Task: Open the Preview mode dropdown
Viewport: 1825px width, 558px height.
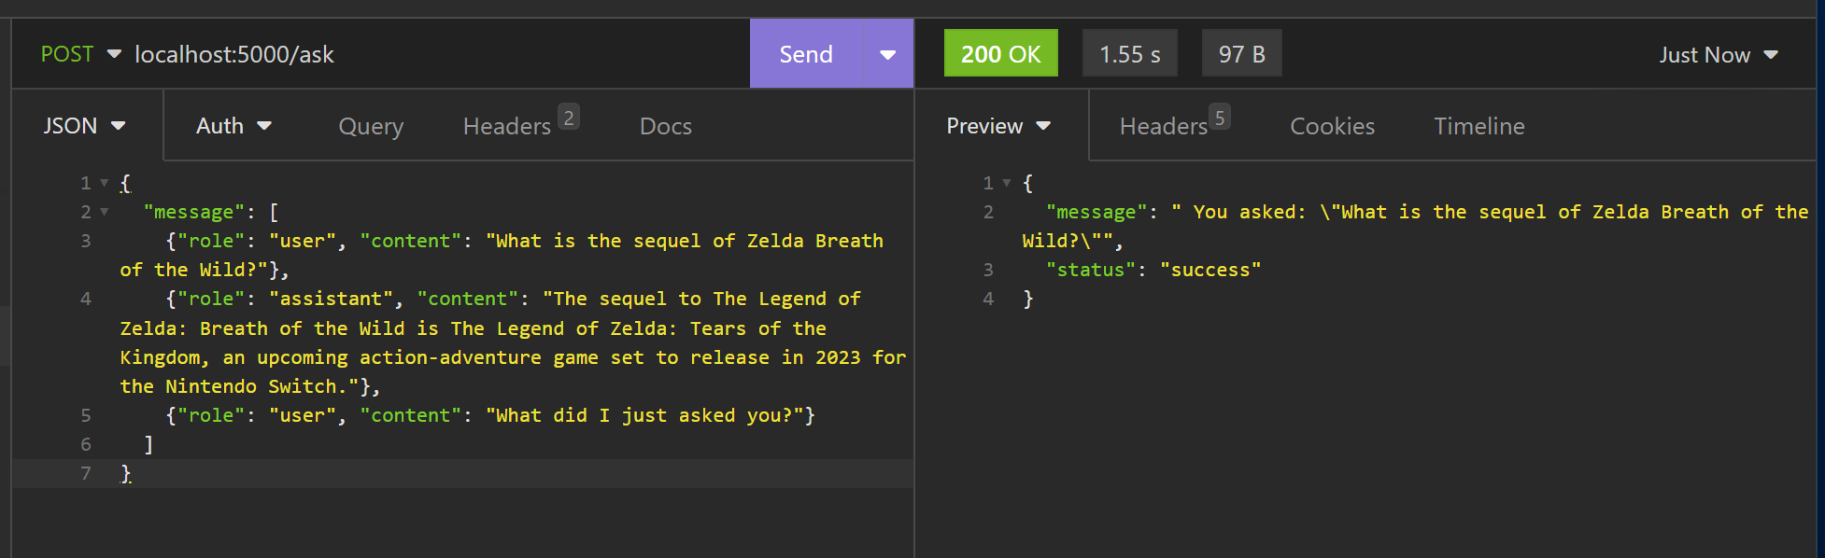Action: coord(999,126)
